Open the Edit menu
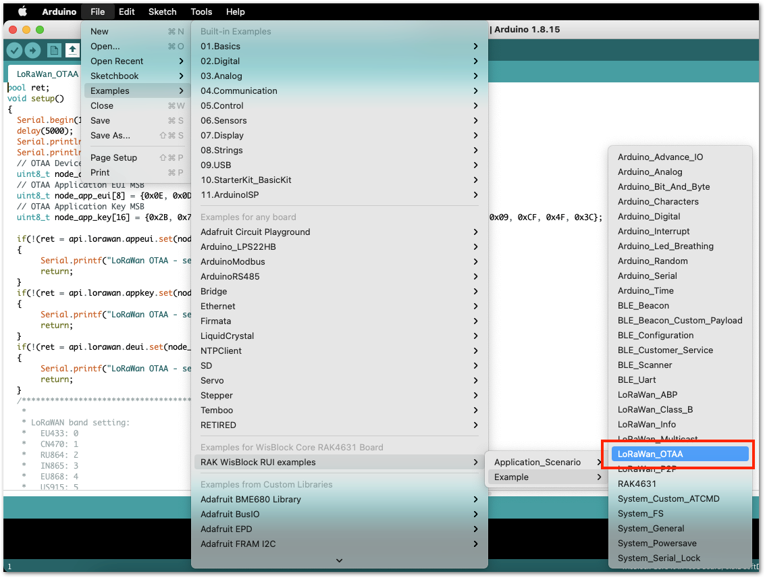The height and width of the screenshot is (578, 765). [x=126, y=11]
